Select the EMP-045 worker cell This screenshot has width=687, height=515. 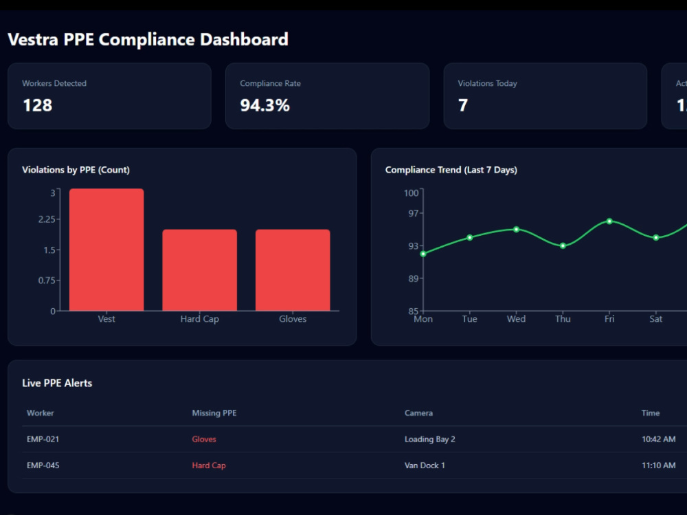43,465
